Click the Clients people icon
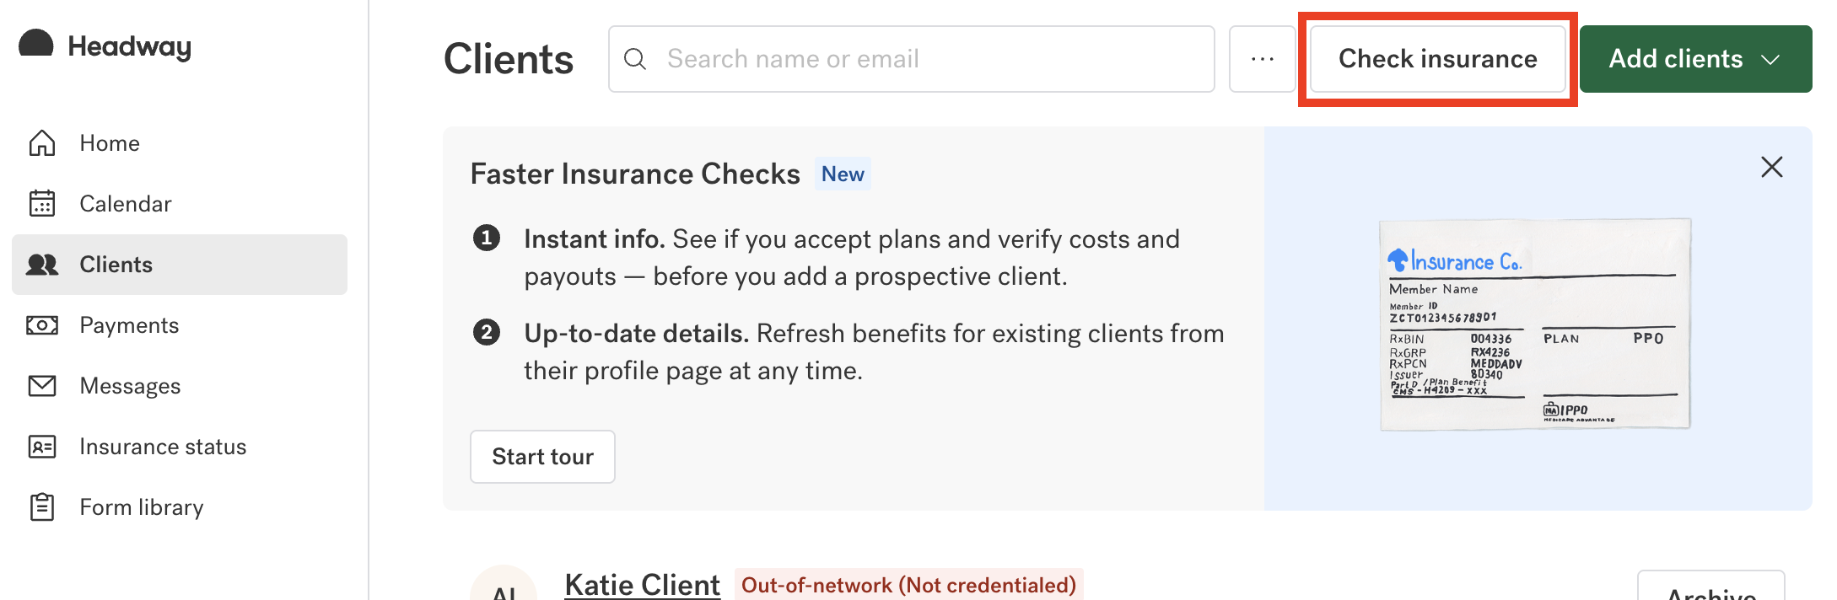 click(42, 265)
